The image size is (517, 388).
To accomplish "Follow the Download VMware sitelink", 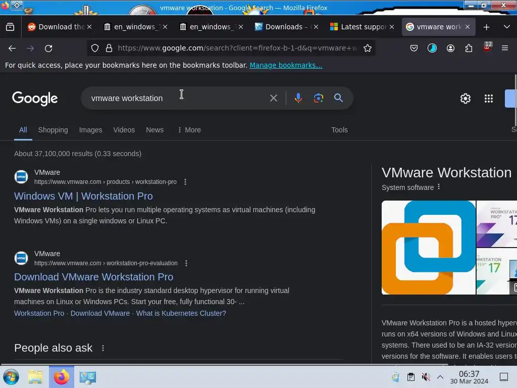I will click(100, 313).
